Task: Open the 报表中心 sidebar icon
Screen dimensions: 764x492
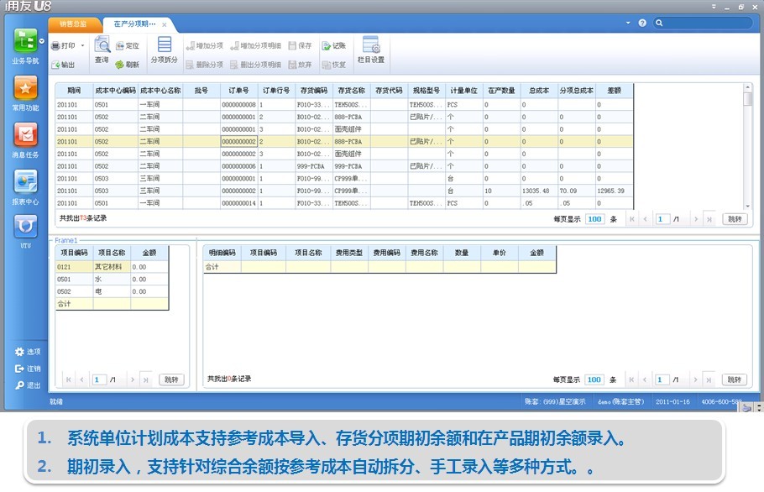Action: (25, 181)
